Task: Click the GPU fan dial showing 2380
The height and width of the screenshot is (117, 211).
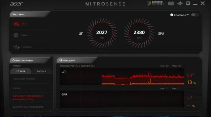Action: [139, 33]
